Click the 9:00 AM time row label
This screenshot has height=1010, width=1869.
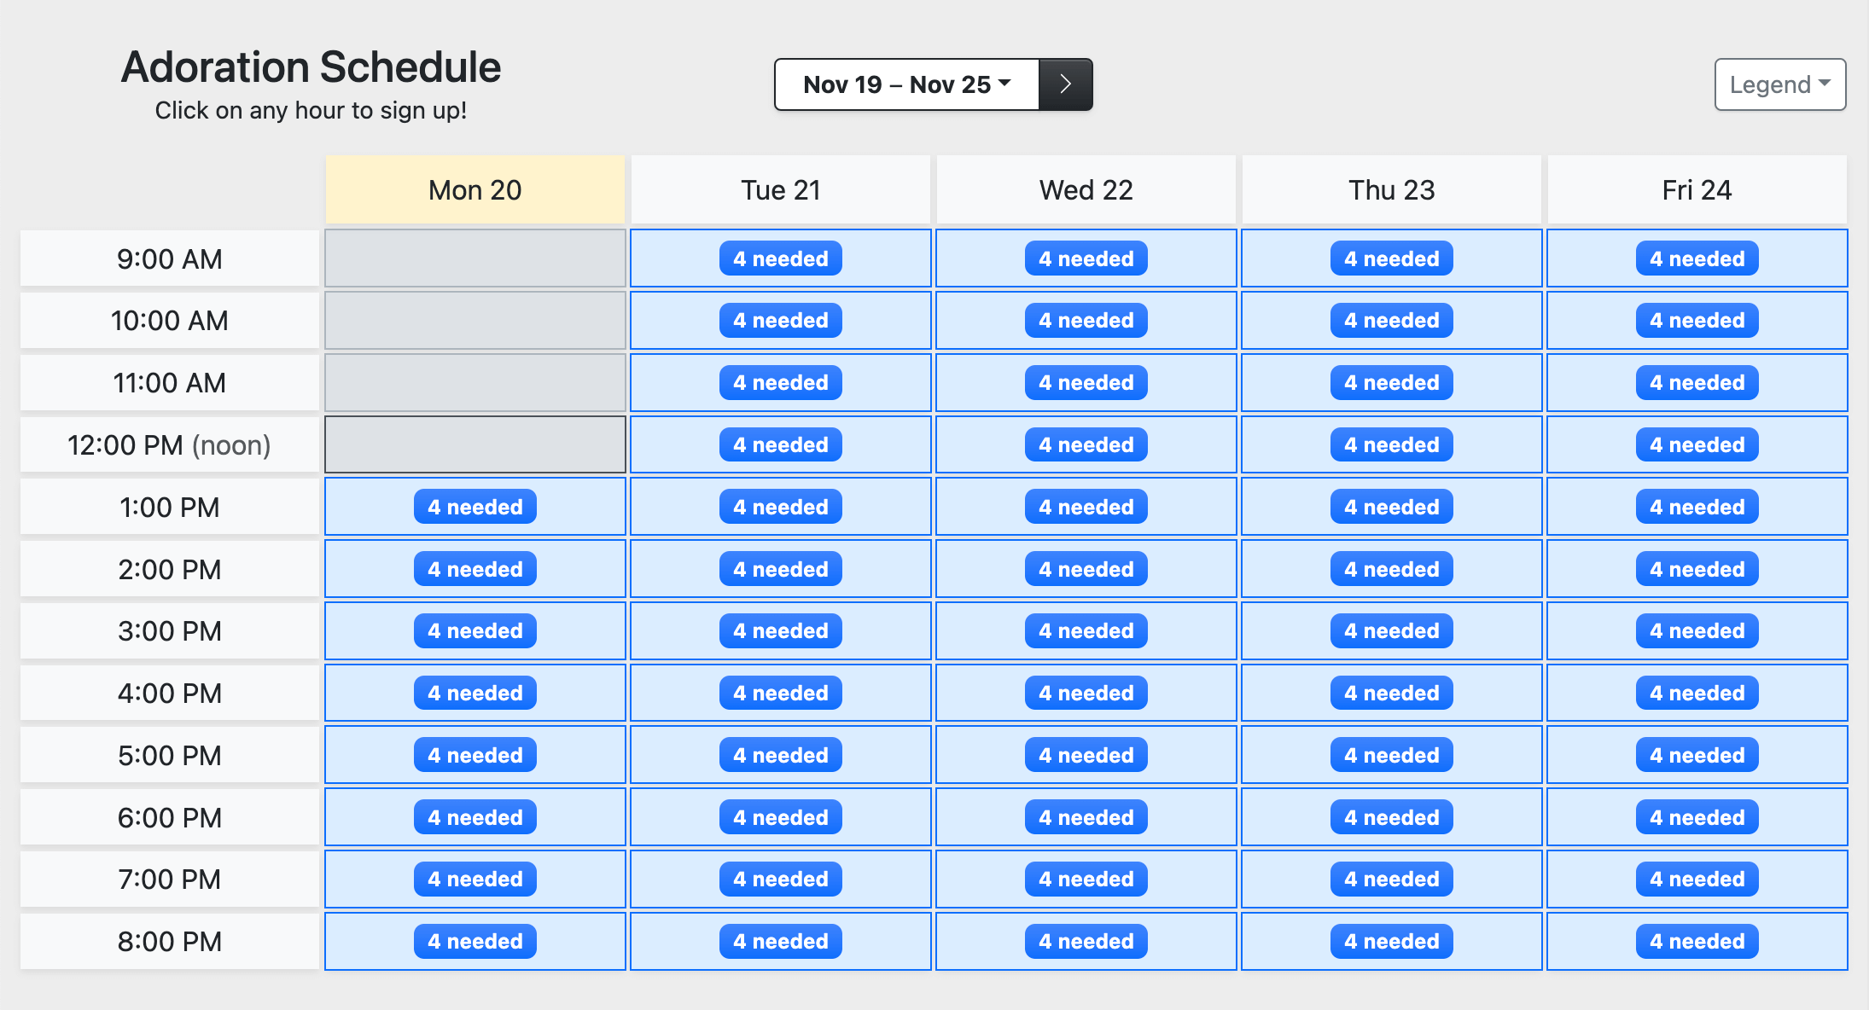(169, 258)
